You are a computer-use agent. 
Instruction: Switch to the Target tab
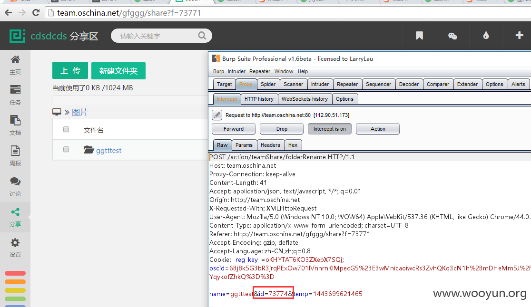[224, 84]
